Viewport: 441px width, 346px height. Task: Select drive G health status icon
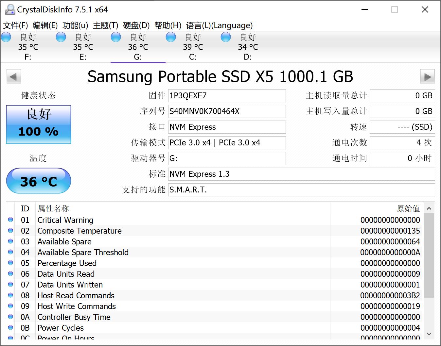pos(116,37)
